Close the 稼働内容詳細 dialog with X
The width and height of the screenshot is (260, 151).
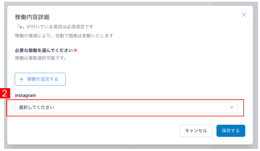[x=244, y=15]
